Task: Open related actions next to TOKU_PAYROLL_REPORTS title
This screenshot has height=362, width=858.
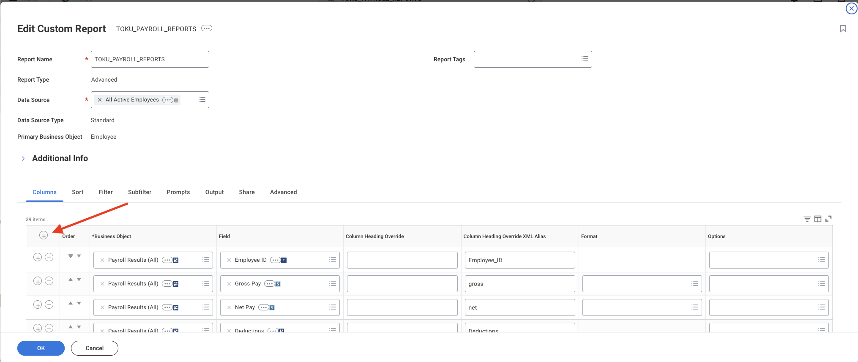Action: click(x=206, y=28)
